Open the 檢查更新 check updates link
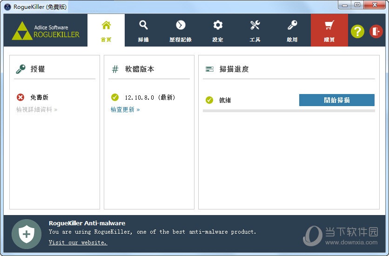 pyautogui.click(x=125, y=109)
